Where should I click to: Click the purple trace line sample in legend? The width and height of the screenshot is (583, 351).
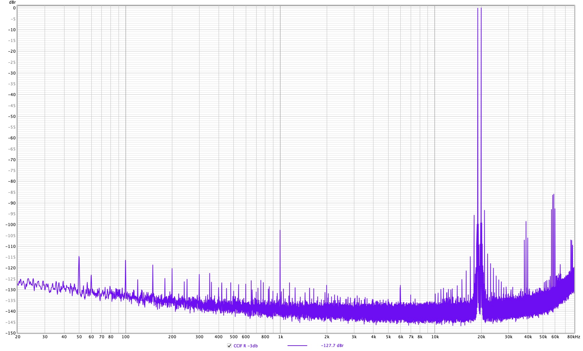297,346
